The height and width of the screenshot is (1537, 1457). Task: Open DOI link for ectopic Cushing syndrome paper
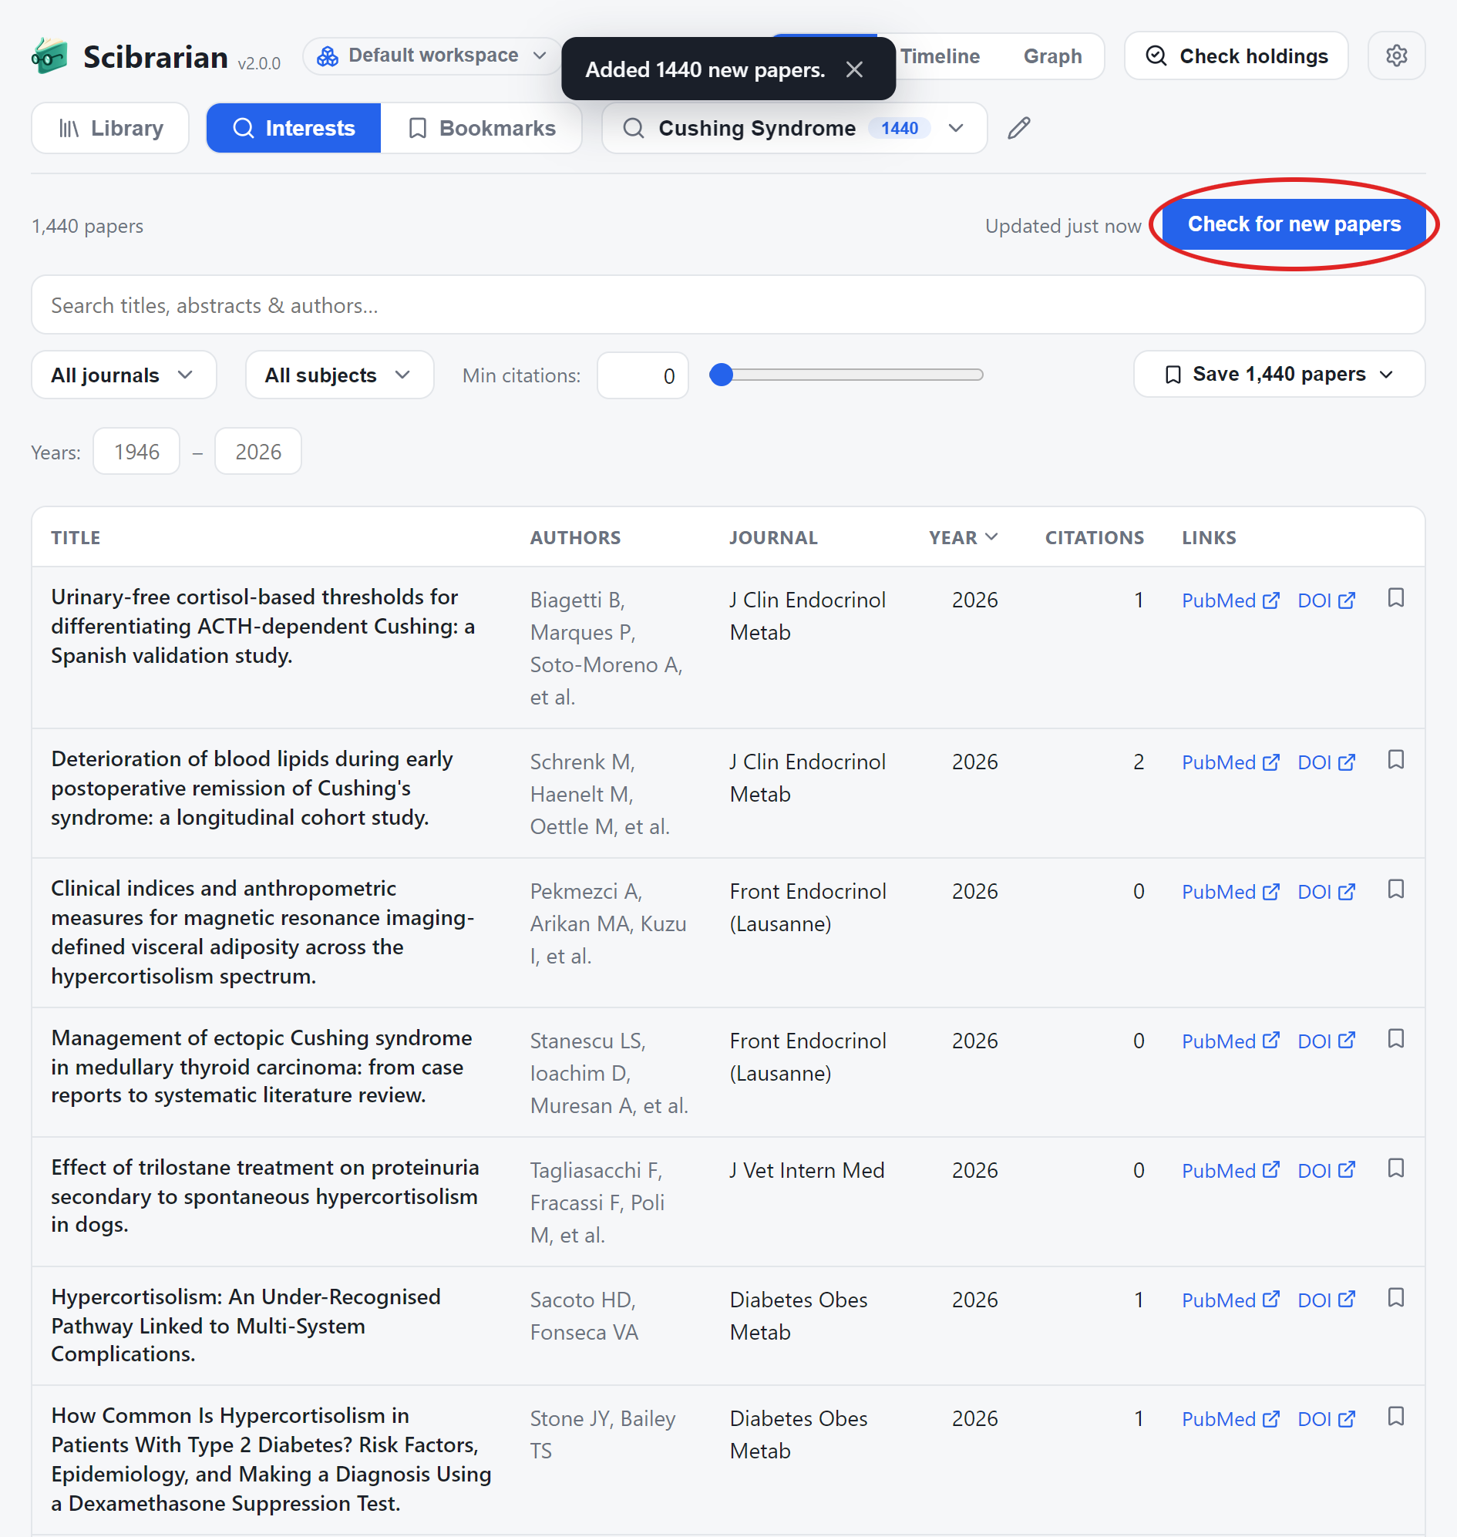pyautogui.click(x=1326, y=1041)
